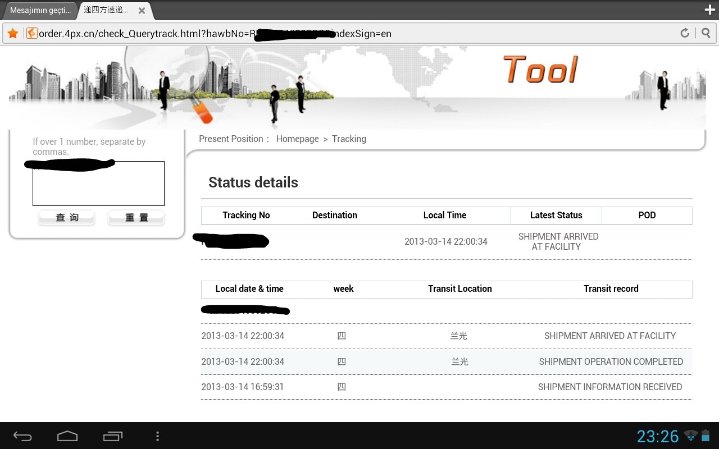Viewport: 719px width, 449px height.
Task: Open a new tab with plus icon
Action: click(709, 10)
